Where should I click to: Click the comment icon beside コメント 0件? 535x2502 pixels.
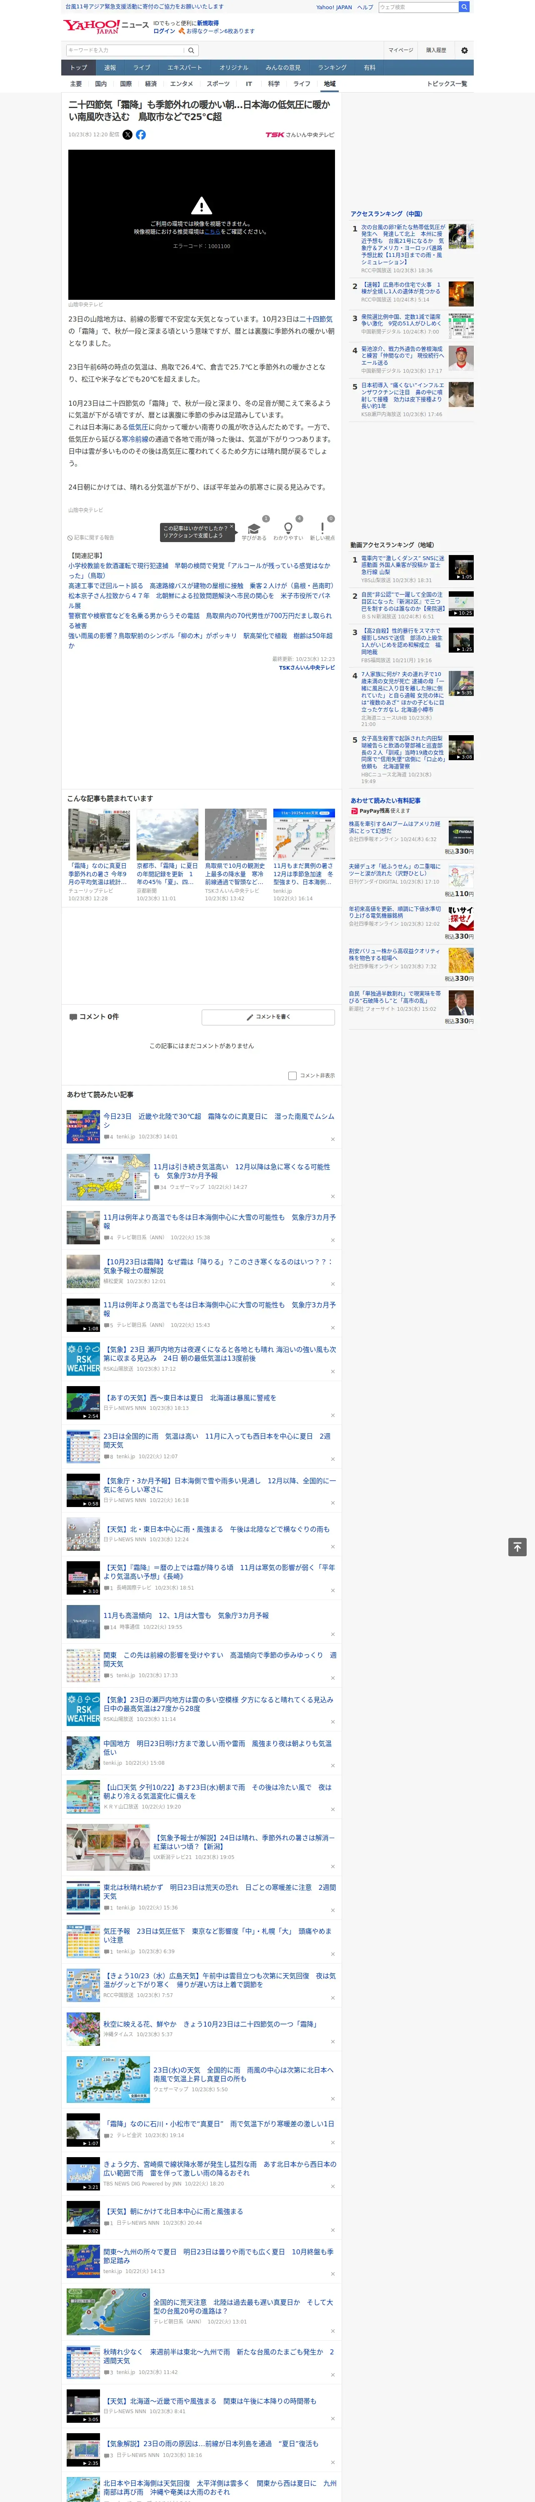73,1017
